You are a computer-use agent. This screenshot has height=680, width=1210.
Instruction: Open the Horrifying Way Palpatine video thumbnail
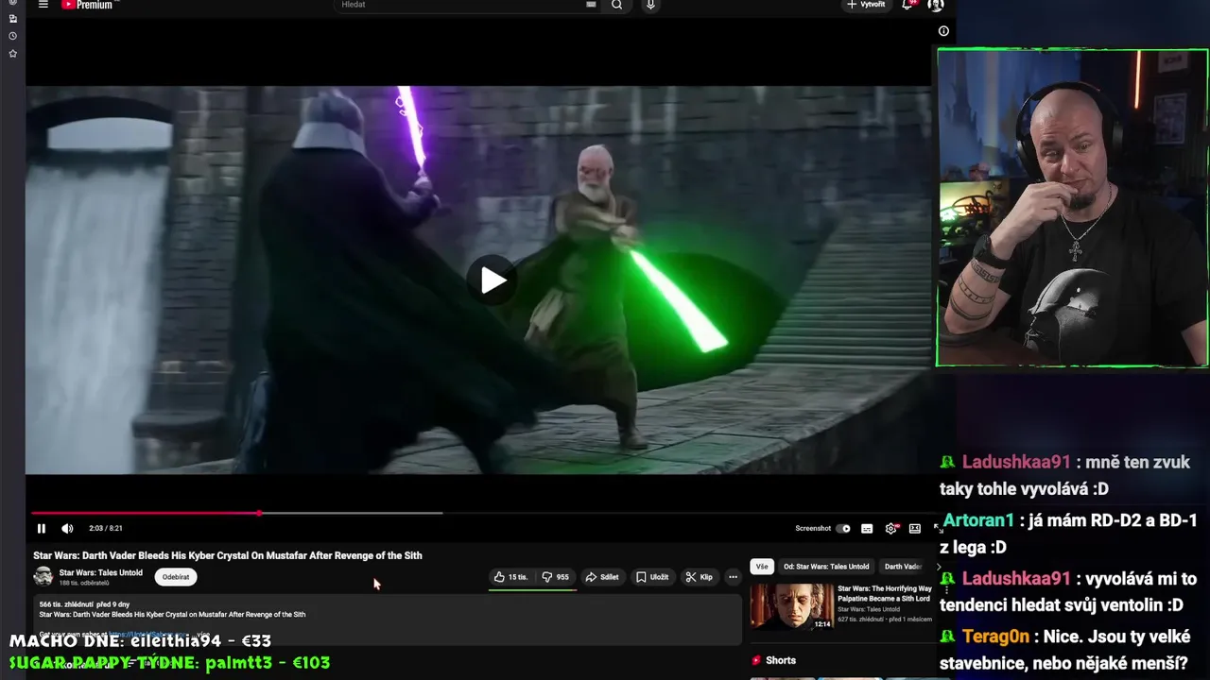point(792,606)
